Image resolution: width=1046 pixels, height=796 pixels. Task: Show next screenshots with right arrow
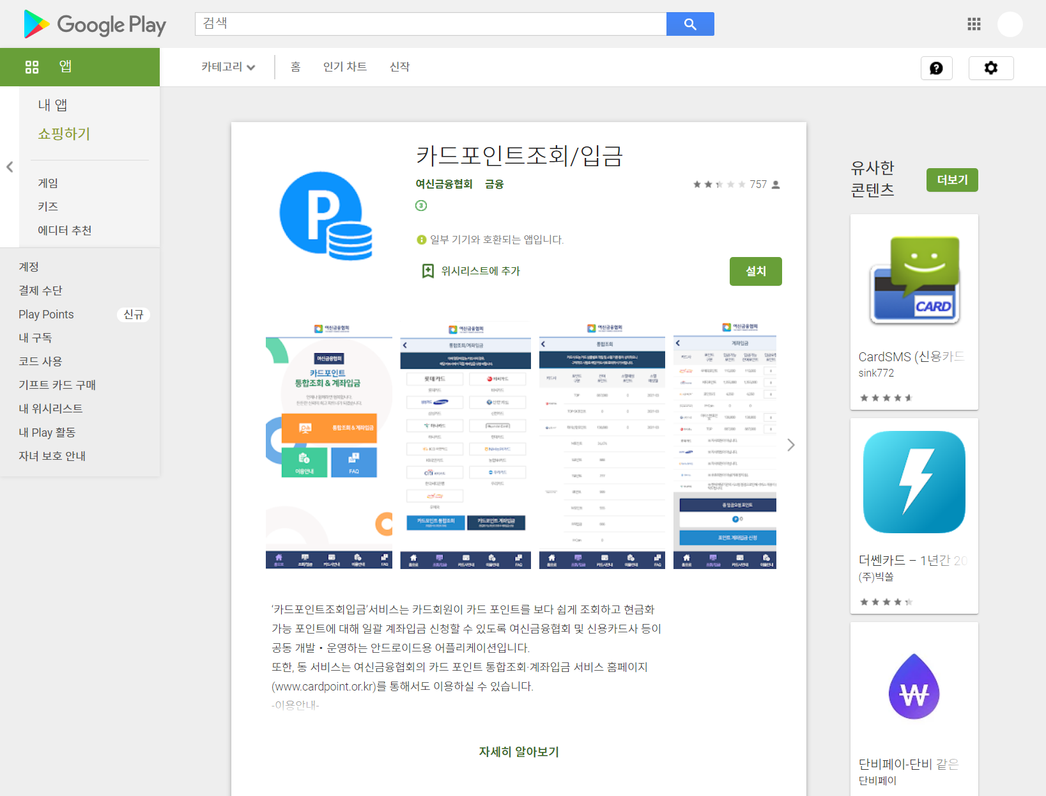(791, 445)
